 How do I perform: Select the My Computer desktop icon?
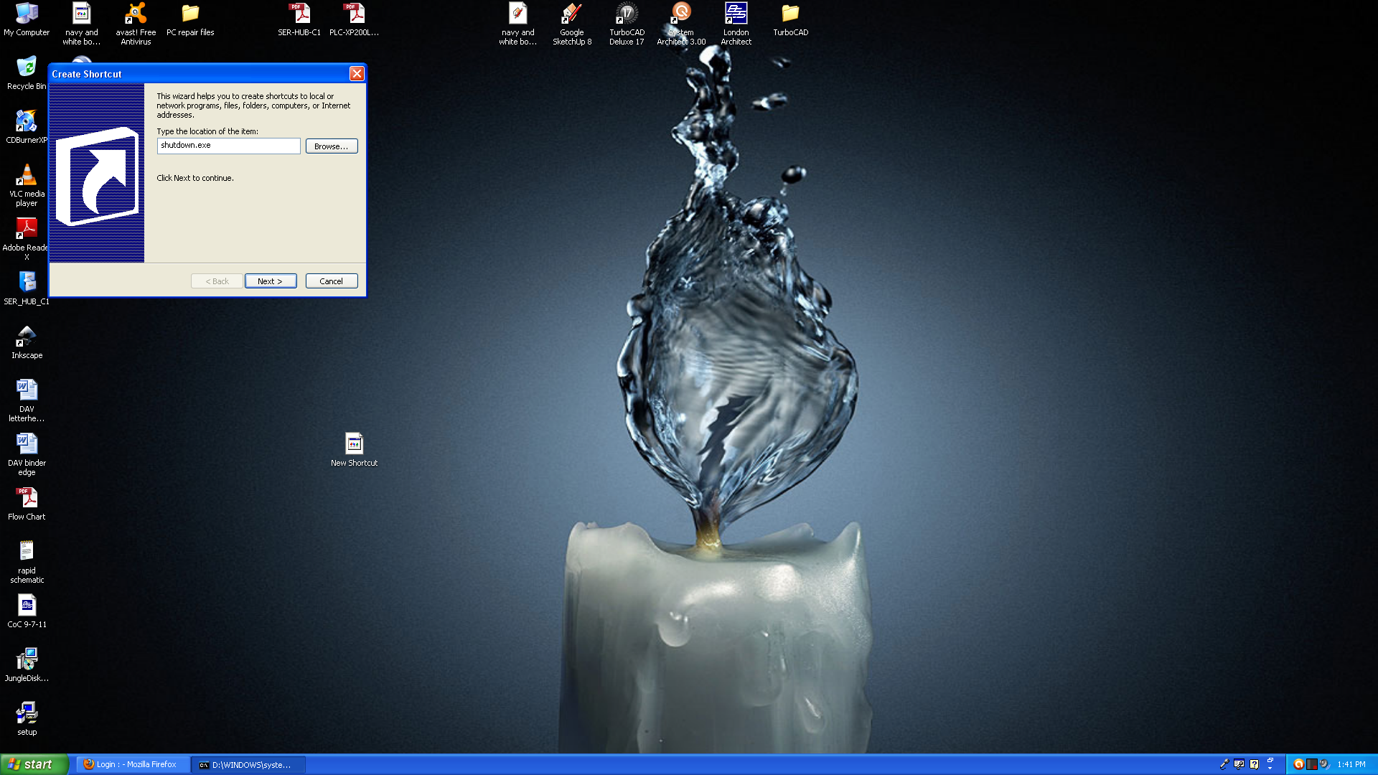(27, 19)
